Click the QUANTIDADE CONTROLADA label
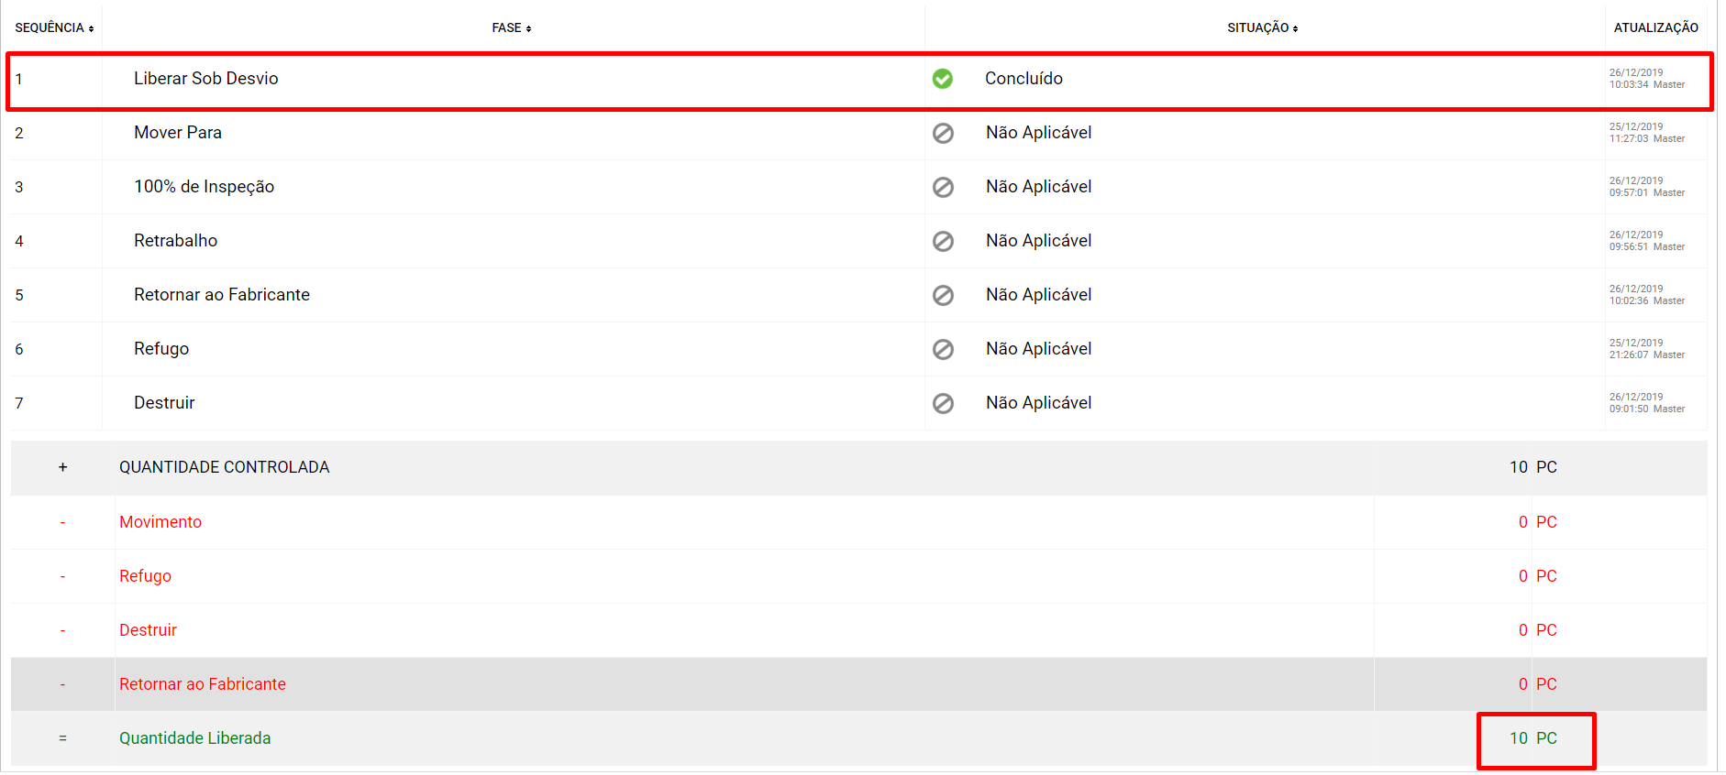 (225, 467)
